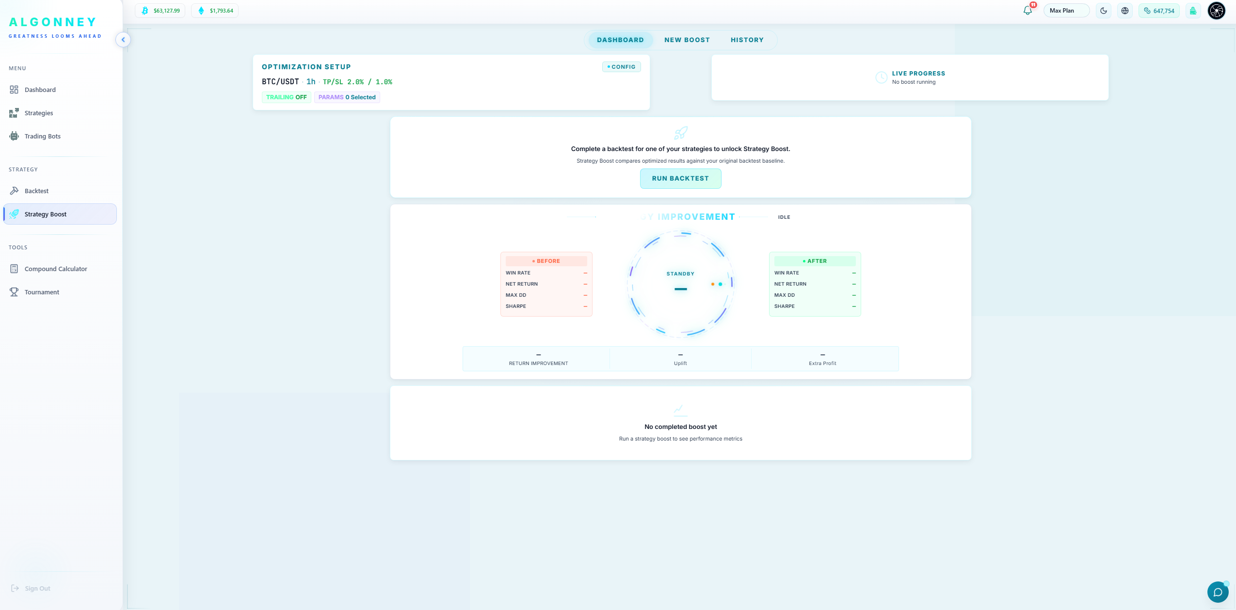Image resolution: width=1236 pixels, height=610 pixels.
Task: Click the Bitcoin price ticker
Action: click(x=160, y=11)
